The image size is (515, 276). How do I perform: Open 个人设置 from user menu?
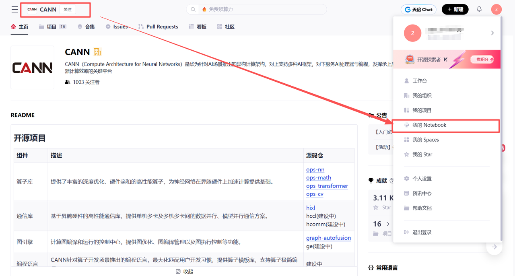tap(447, 179)
